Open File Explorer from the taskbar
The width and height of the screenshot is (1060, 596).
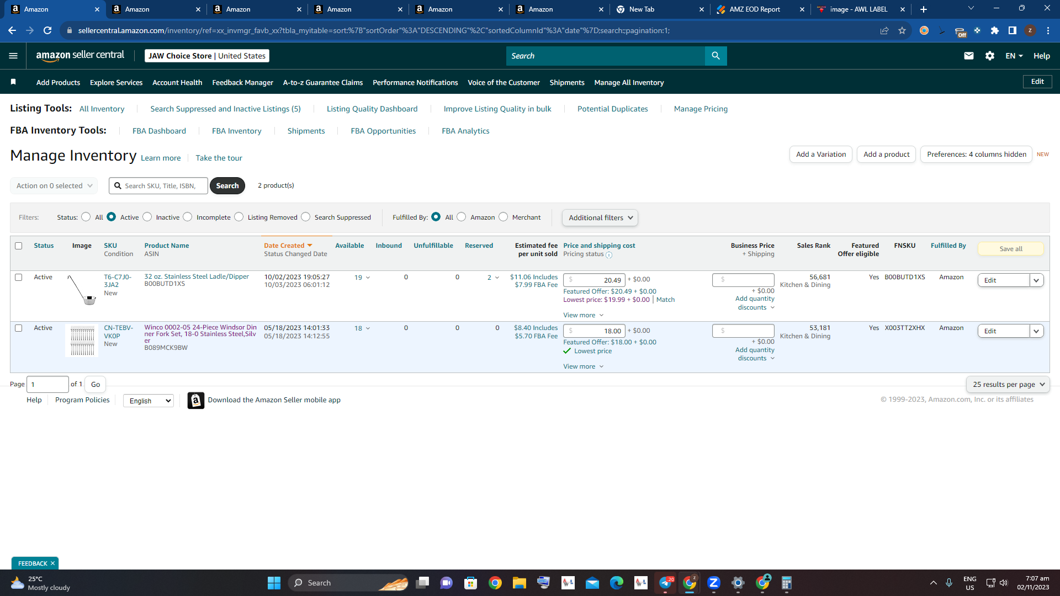tap(519, 583)
